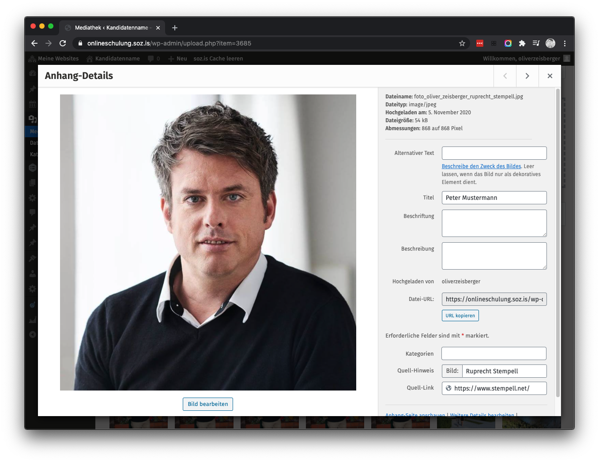Click into the Beschriftung text area

[x=494, y=223]
